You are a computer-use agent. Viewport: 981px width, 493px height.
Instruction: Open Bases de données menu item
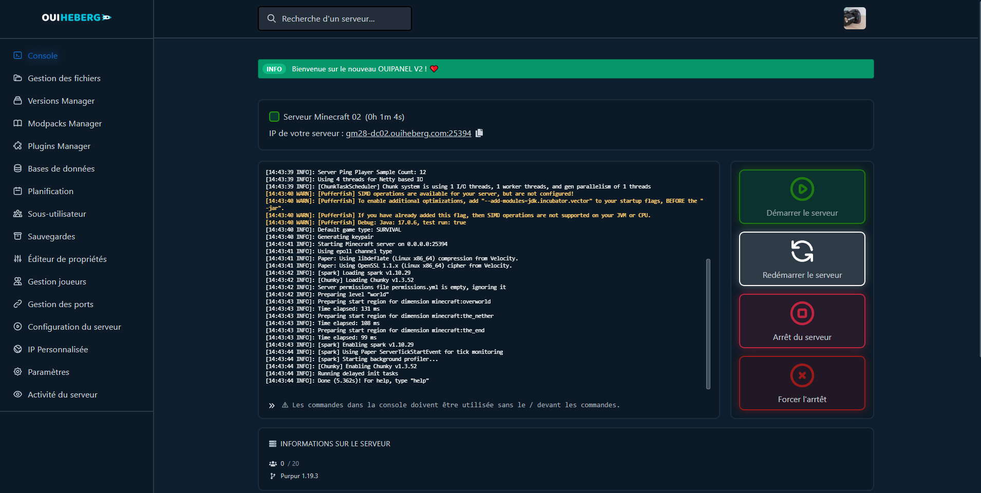click(x=61, y=168)
